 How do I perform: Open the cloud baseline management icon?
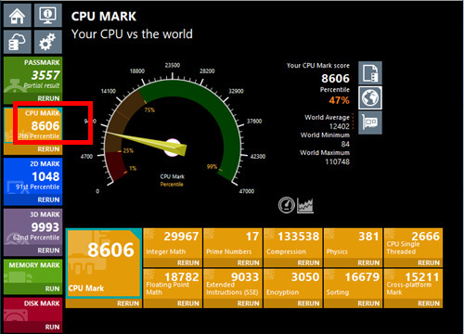point(18,42)
